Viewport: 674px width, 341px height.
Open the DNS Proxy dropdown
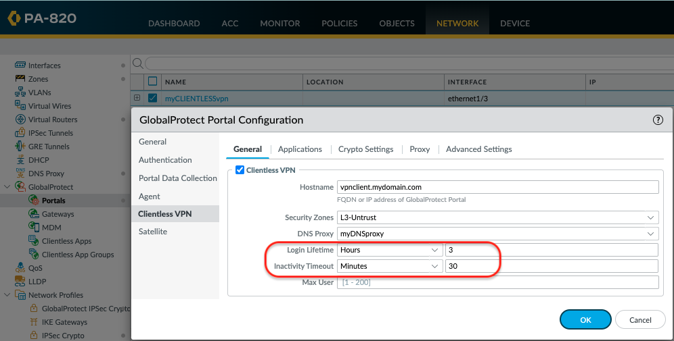(497, 234)
